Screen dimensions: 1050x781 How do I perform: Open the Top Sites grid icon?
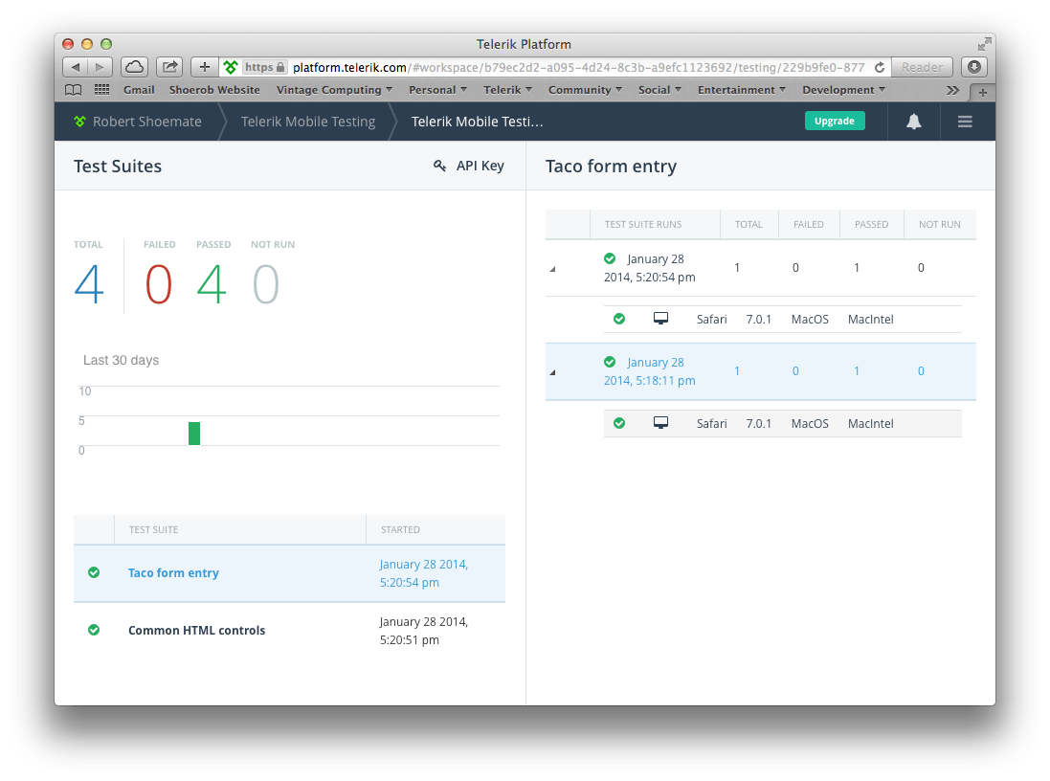[101, 90]
